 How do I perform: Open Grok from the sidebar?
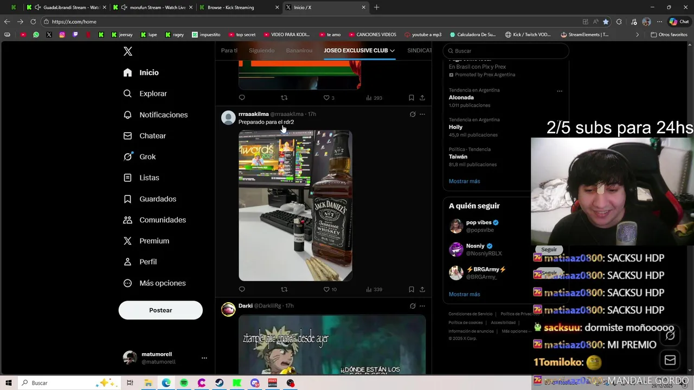pos(139,157)
